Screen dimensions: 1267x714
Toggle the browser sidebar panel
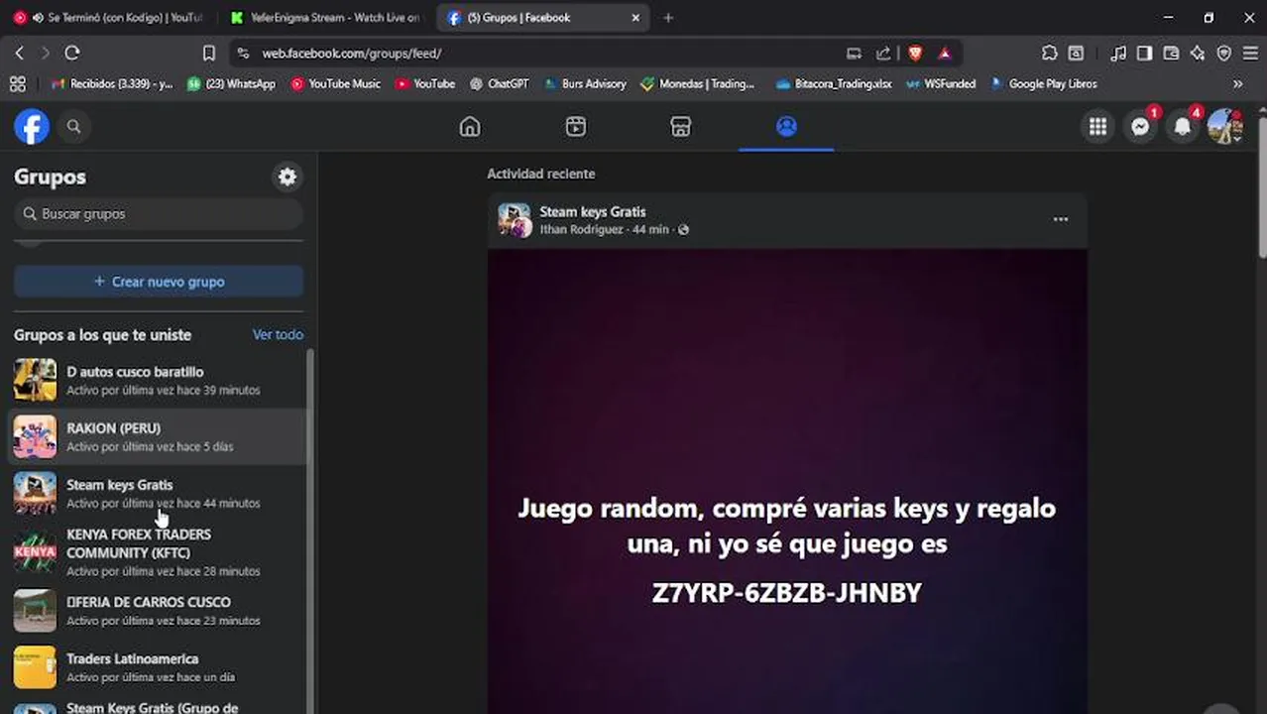pyautogui.click(x=1145, y=54)
